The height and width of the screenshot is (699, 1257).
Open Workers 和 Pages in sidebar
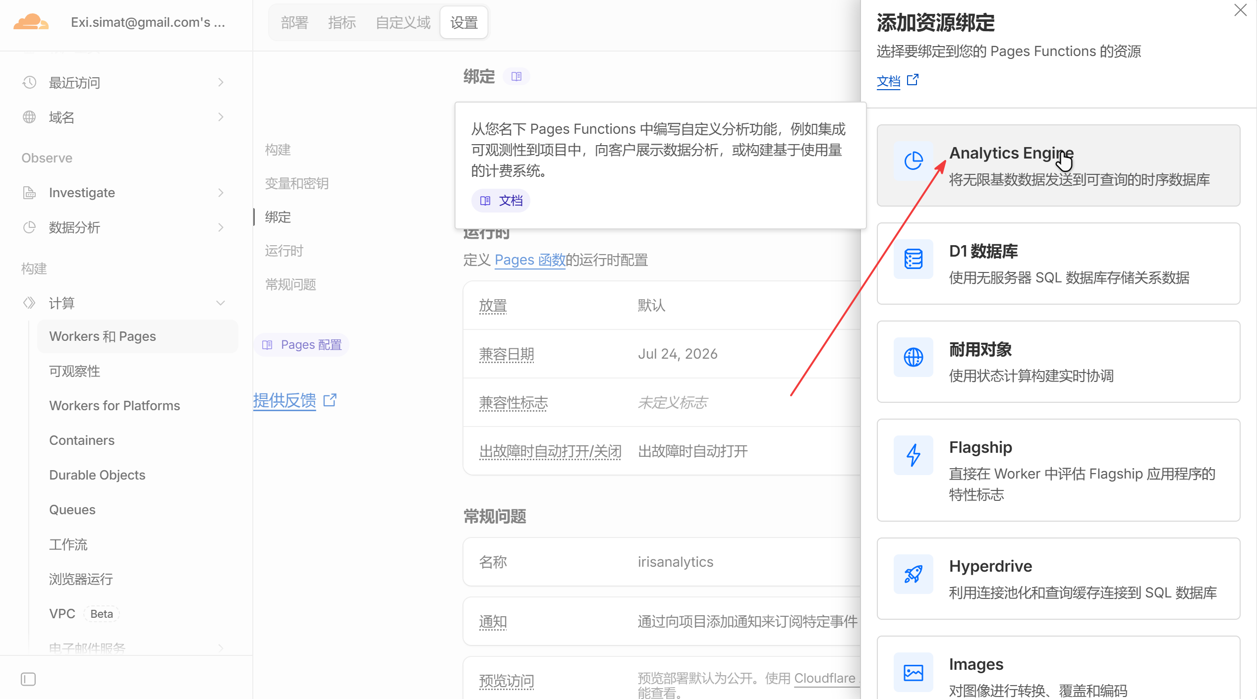coord(138,336)
